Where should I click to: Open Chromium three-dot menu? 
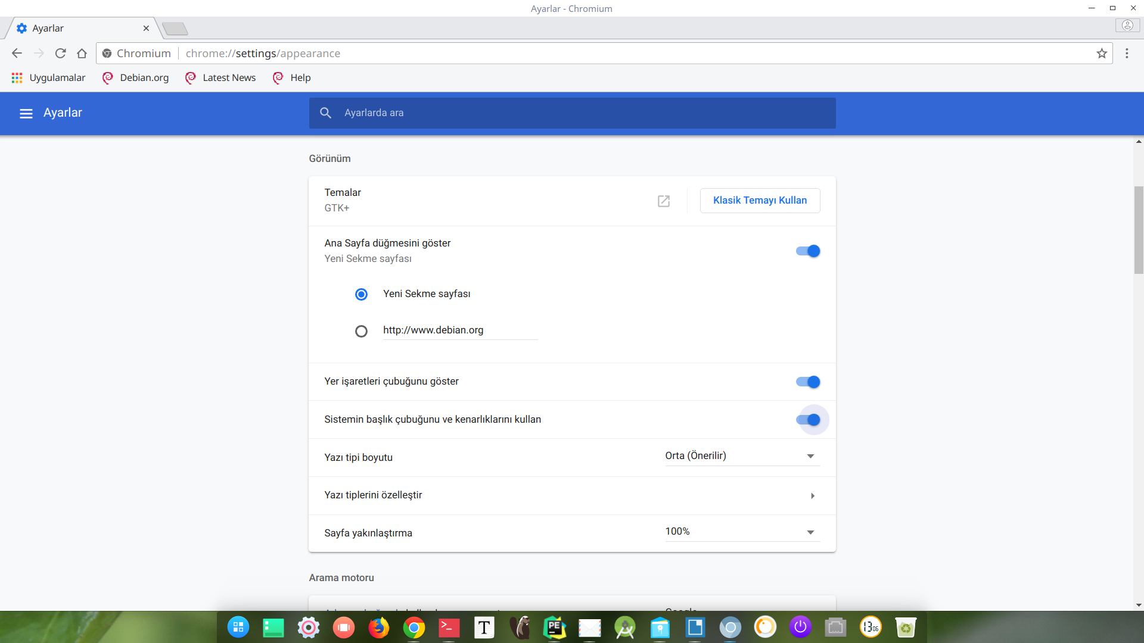pos(1127,54)
